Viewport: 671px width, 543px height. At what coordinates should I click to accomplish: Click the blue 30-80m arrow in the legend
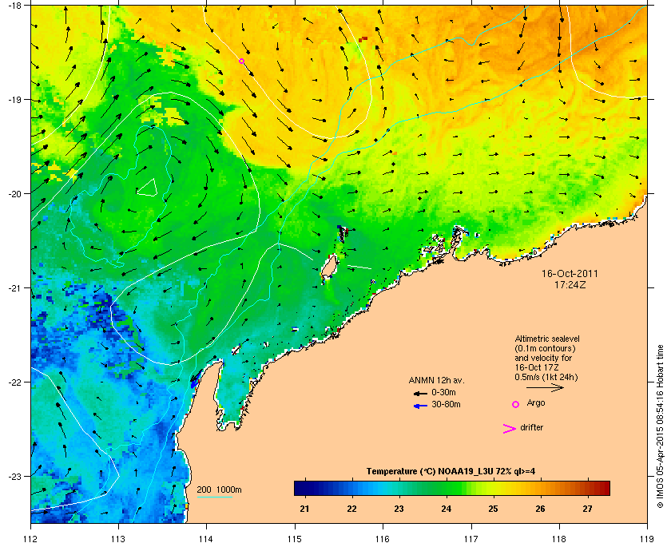point(420,406)
